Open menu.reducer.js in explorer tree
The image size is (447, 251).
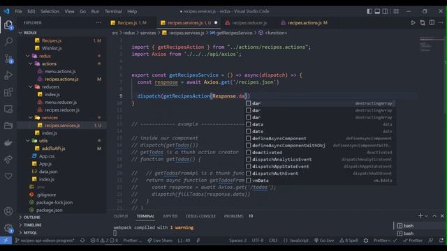[61, 102]
